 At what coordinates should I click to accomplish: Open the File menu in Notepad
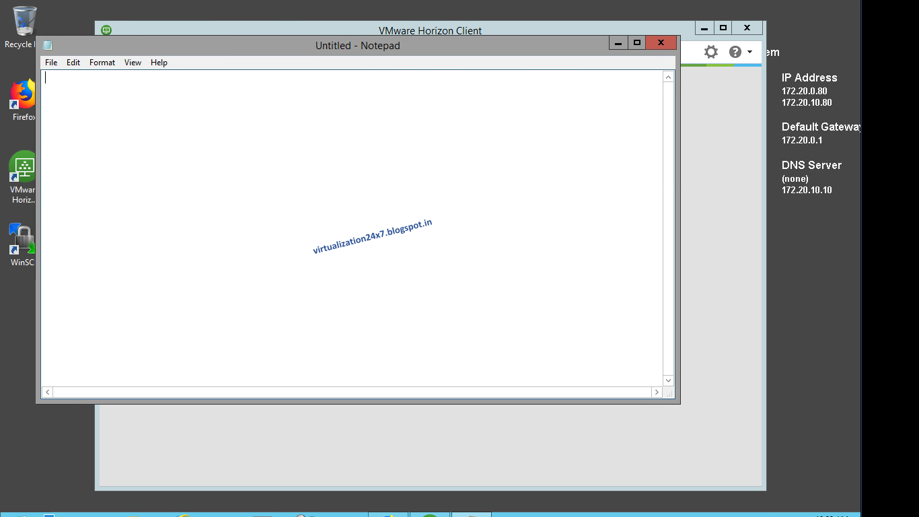[51, 63]
